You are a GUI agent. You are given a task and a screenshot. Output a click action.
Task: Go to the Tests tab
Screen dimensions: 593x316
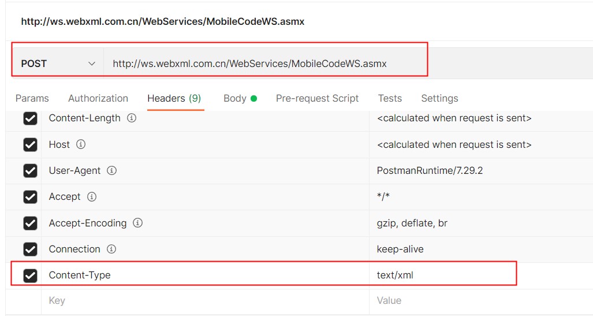pos(390,98)
